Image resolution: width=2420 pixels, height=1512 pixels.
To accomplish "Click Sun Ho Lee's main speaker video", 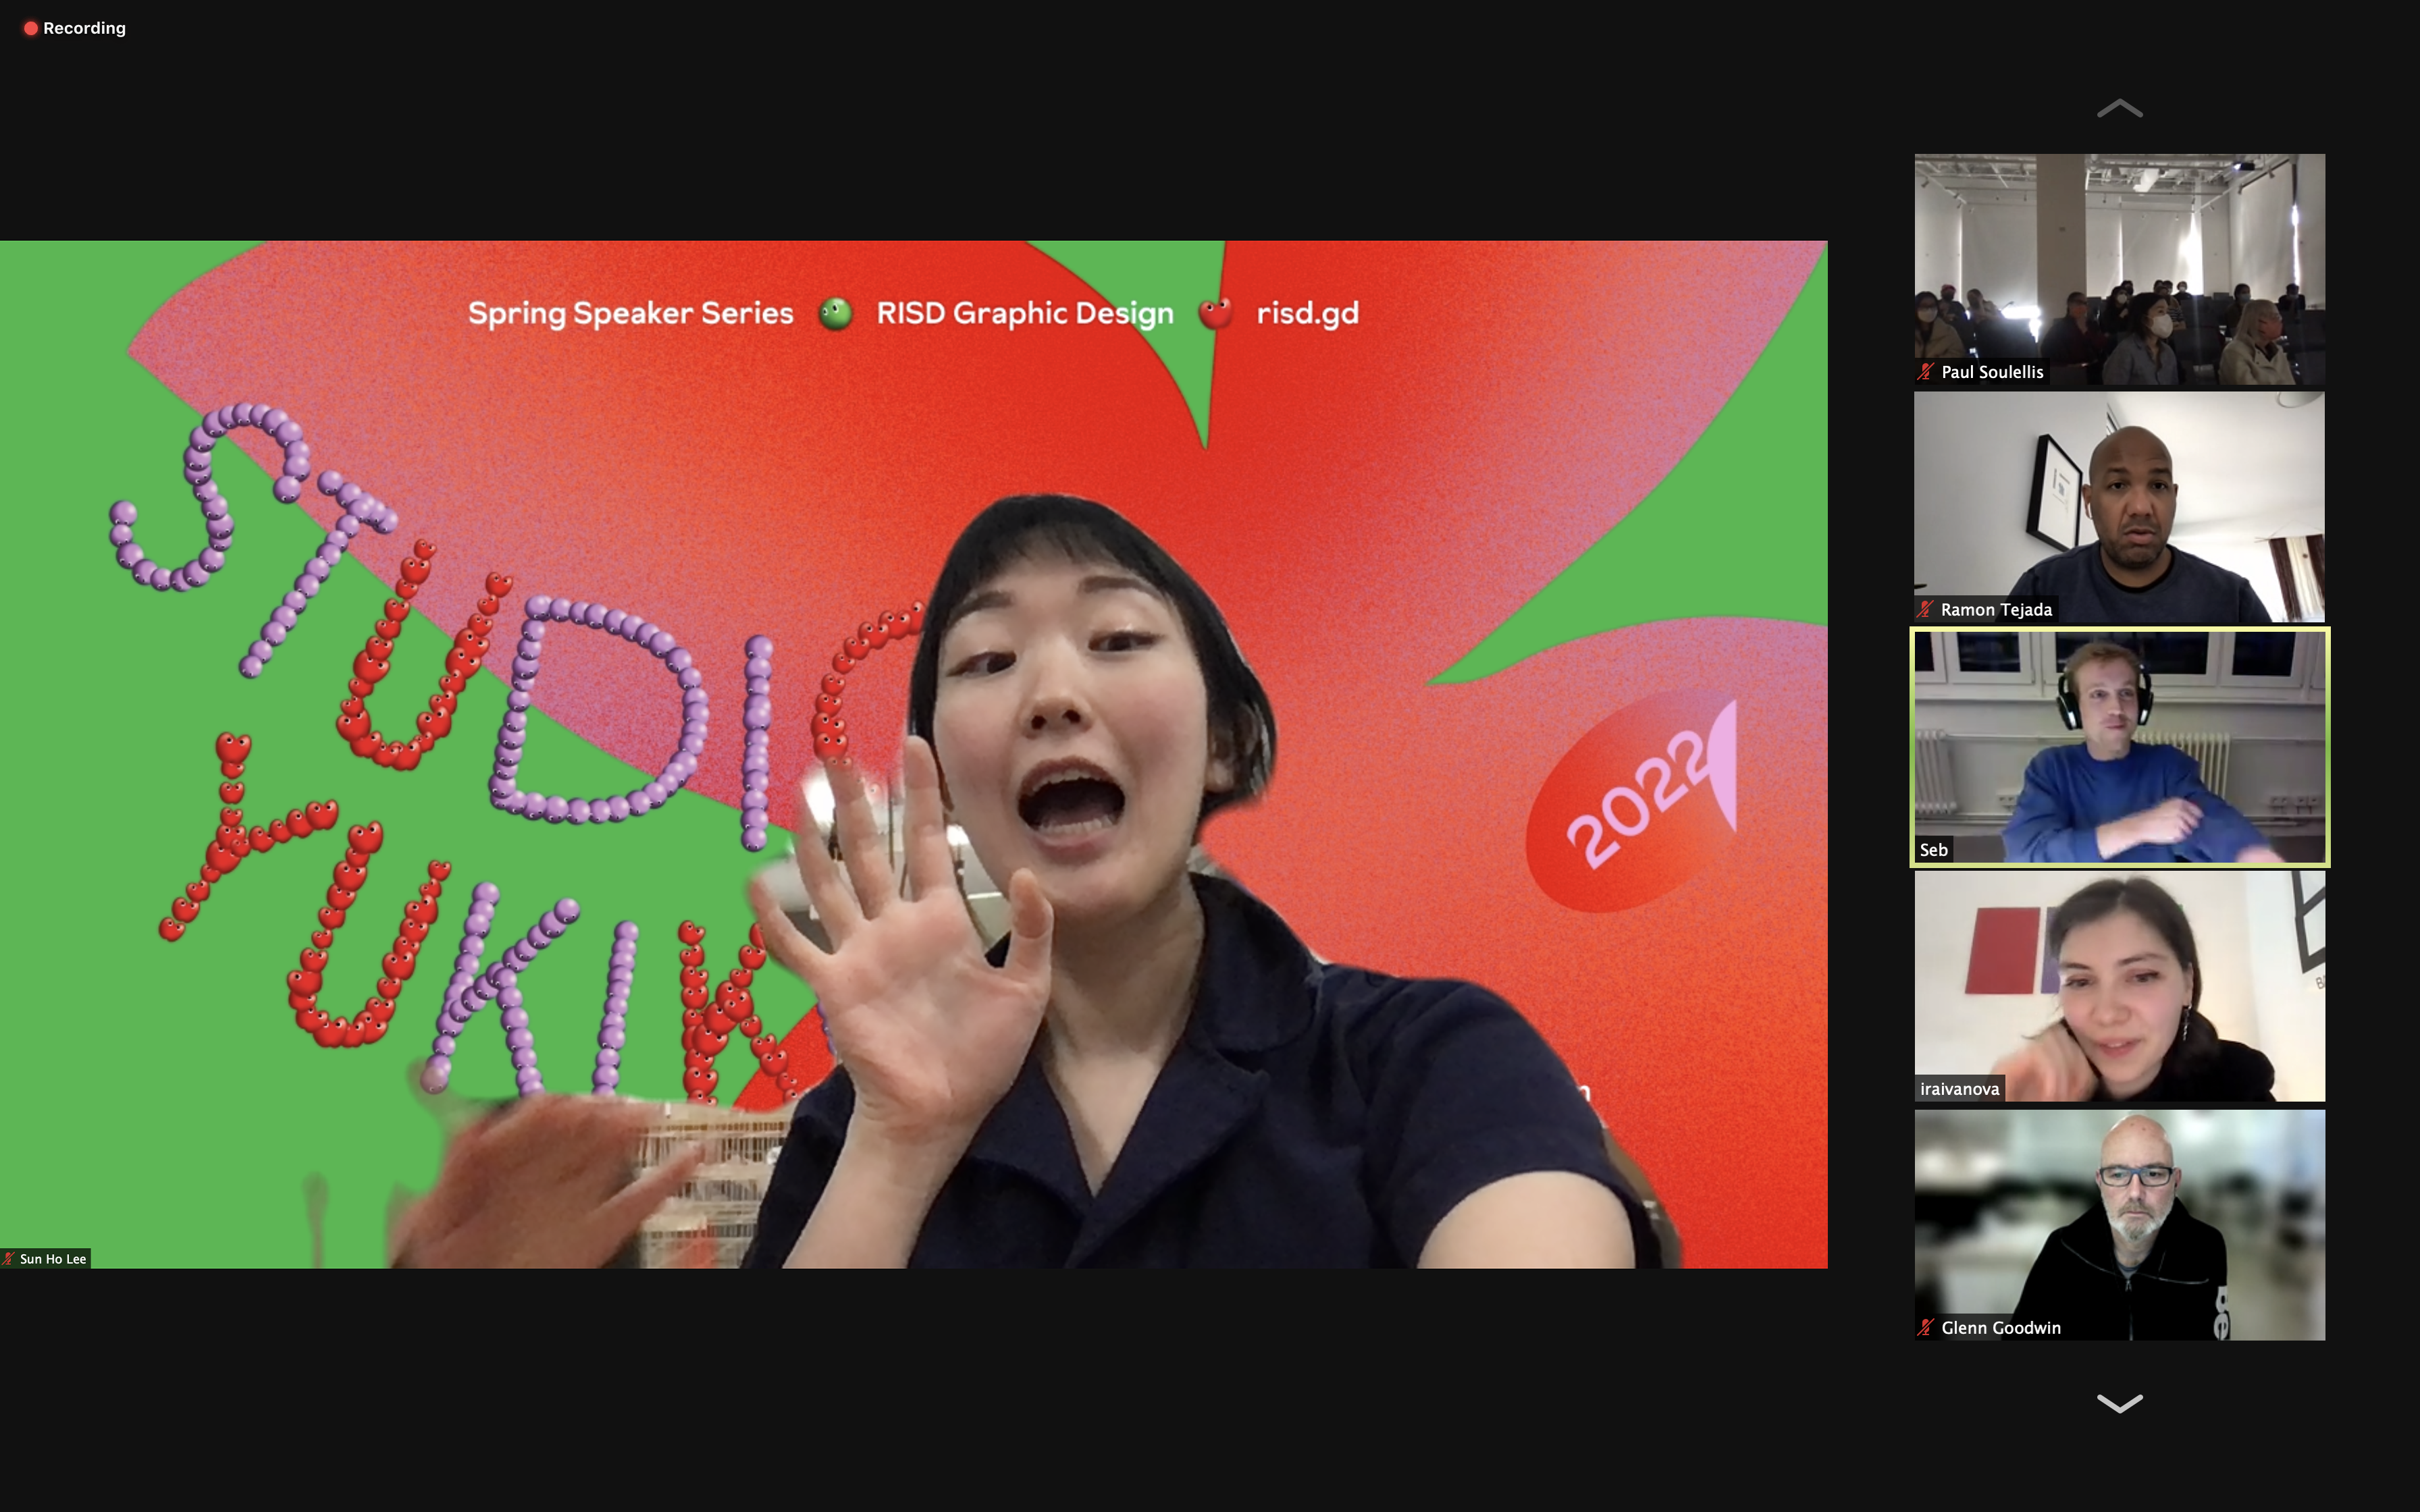I will point(913,754).
